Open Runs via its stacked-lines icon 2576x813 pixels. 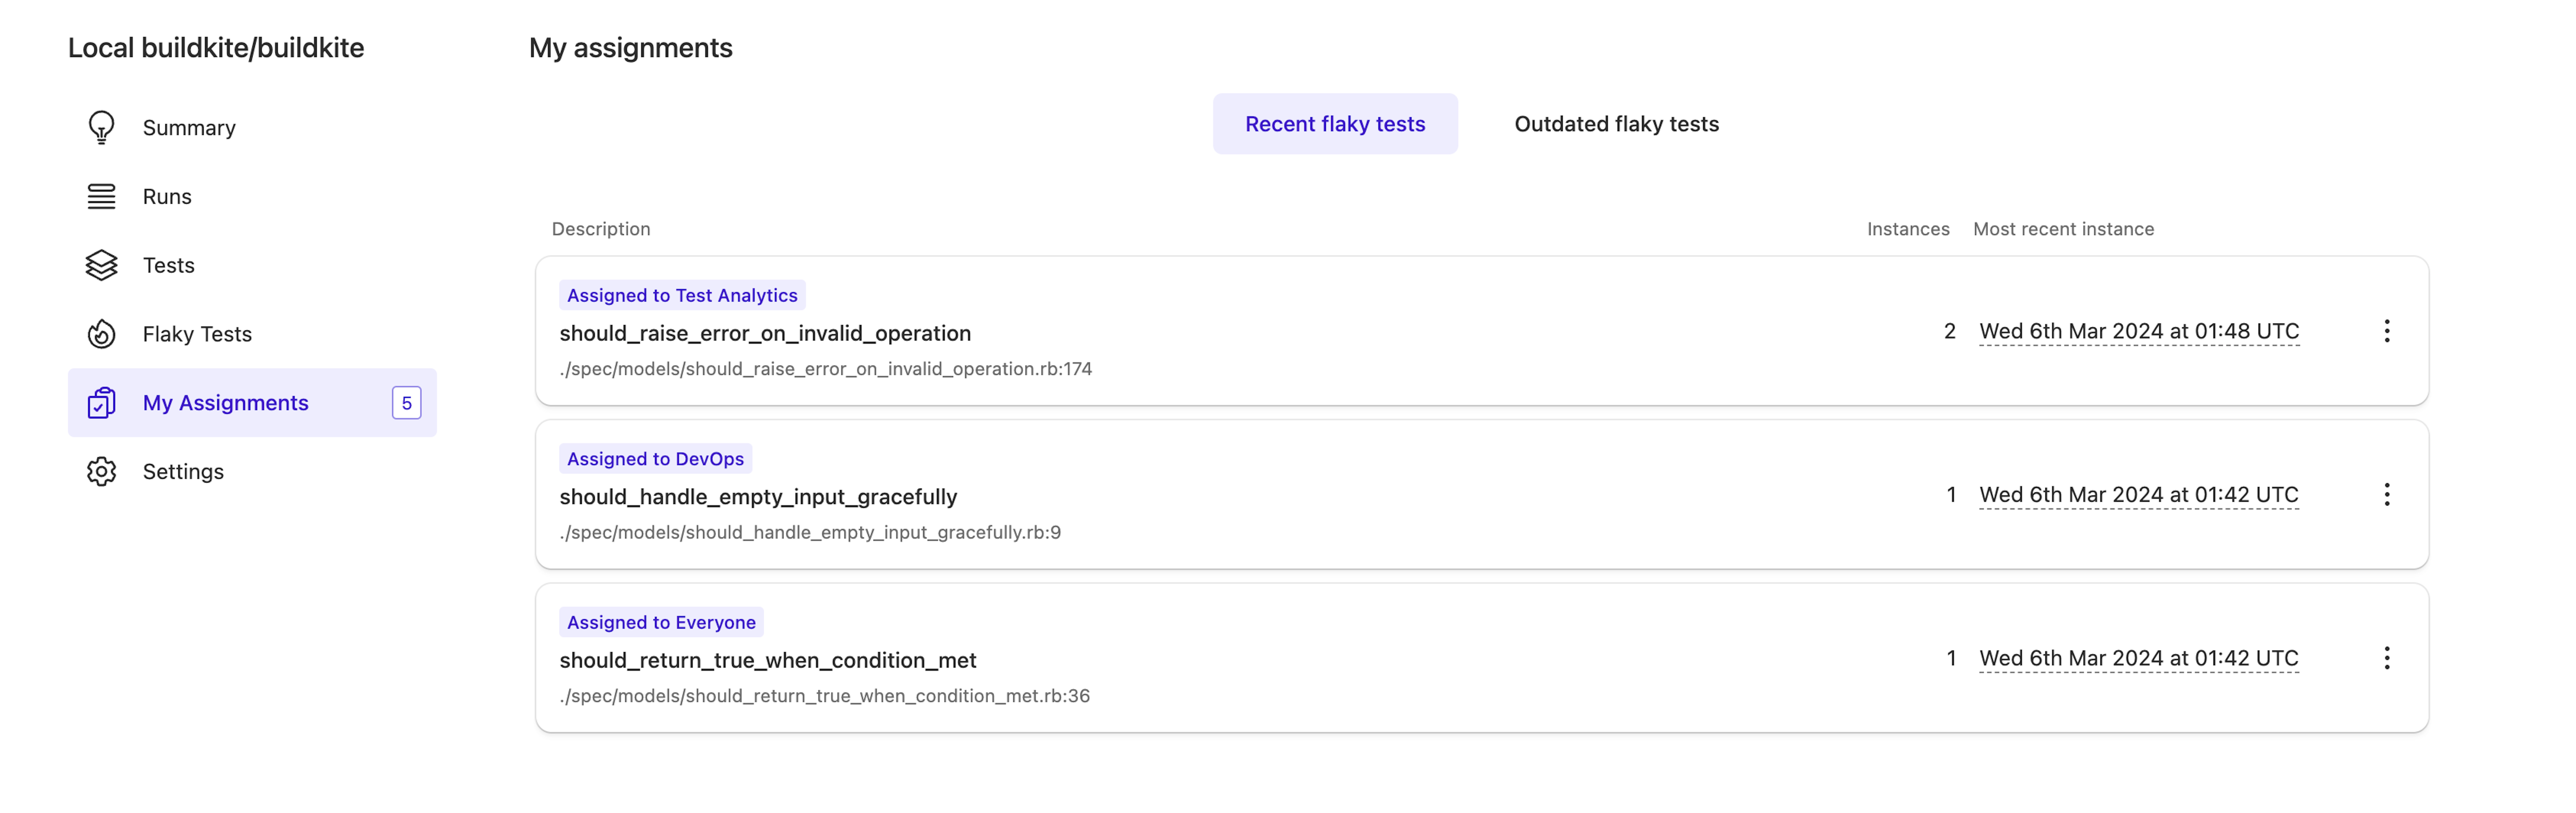tap(101, 196)
